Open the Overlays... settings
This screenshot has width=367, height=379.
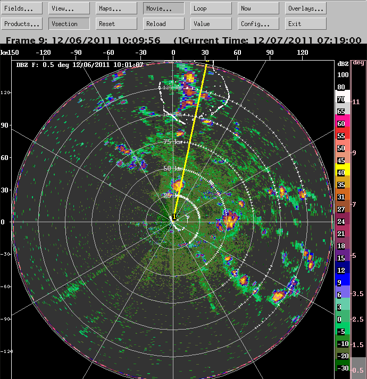(x=305, y=9)
